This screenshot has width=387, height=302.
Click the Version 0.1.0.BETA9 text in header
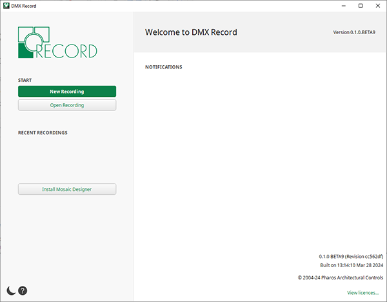355,32
